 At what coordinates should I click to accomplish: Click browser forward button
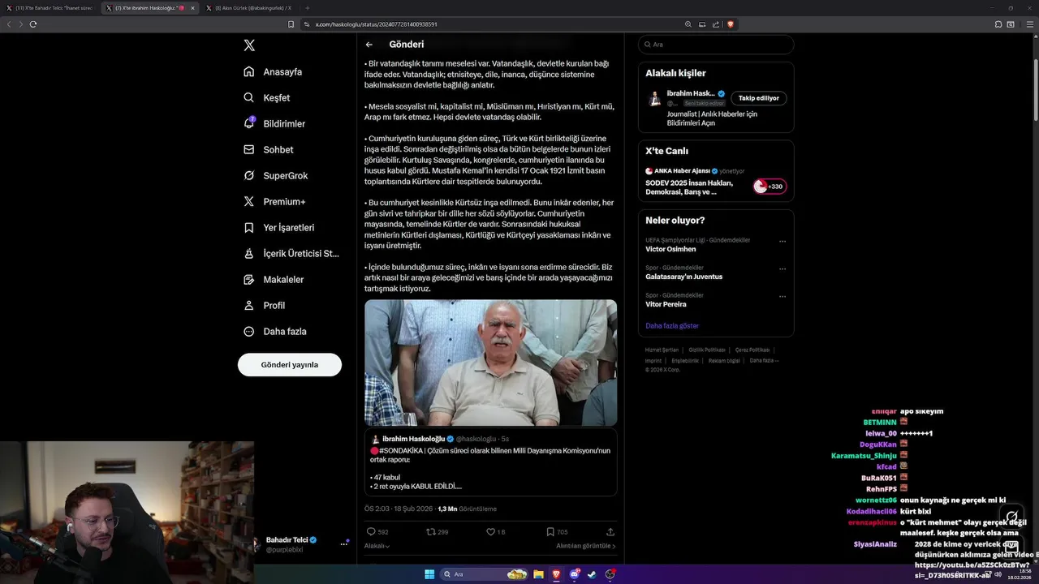(21, 24)
